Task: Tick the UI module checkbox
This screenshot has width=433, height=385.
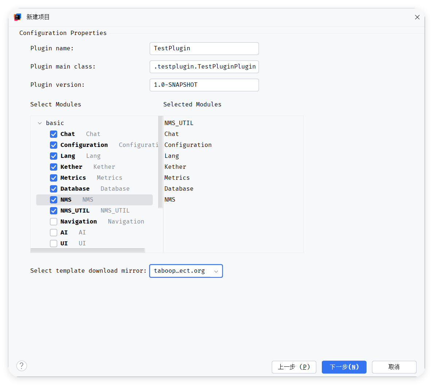Action: point(54,244)
